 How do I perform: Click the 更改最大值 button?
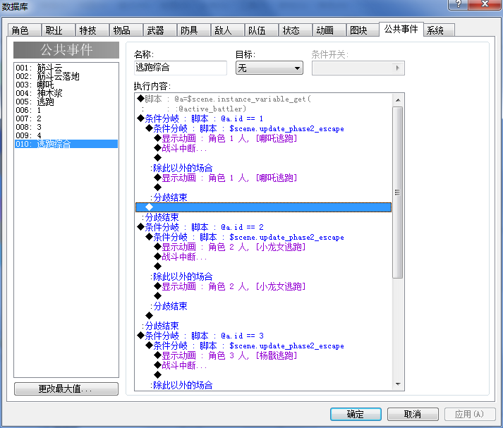[x=66, y=389]
